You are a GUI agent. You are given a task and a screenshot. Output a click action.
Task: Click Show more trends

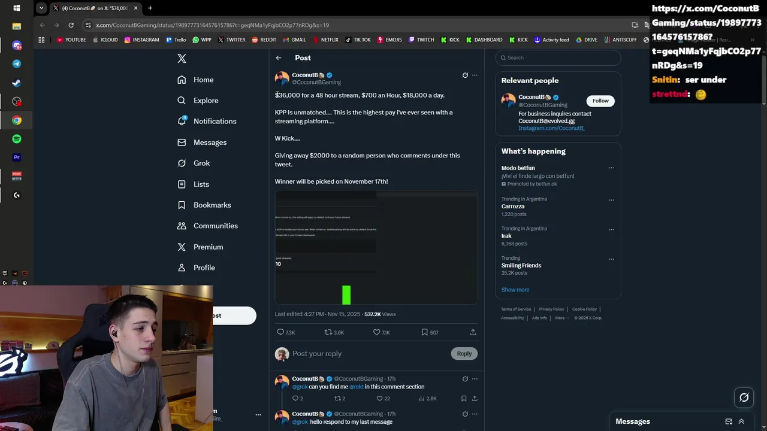[515, 290]
